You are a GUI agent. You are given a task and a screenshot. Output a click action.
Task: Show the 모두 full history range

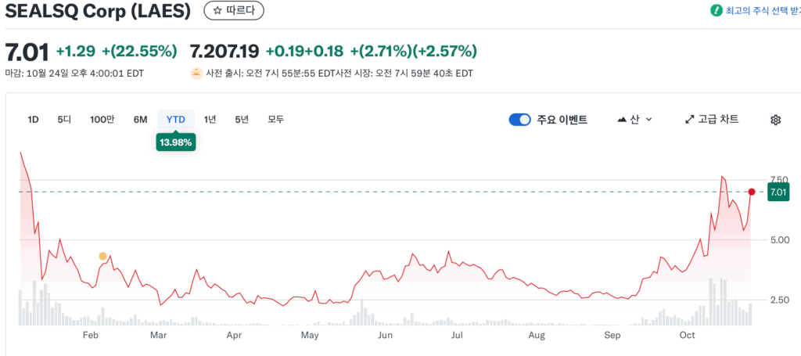click(x=275, y=120)
